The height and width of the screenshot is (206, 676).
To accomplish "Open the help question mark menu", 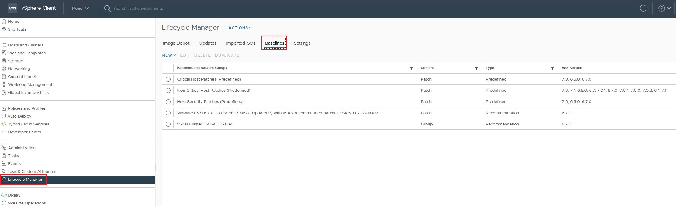I will [x=664, y=9].
